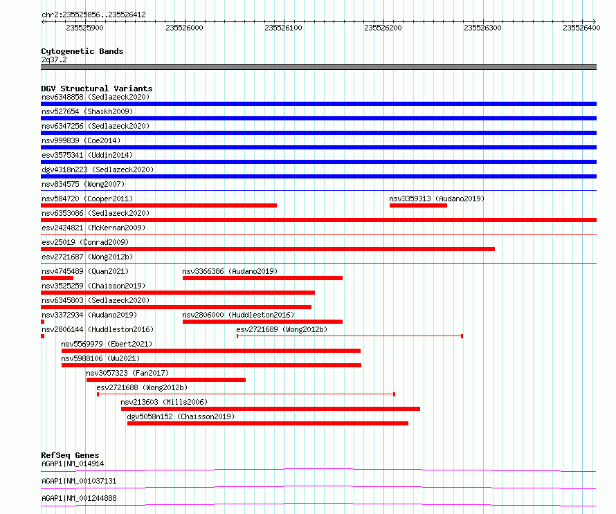Click the nsv4745489 (Quan2021) label
Viewport: 616px width, 514px height.
click(x=85, y=271)
